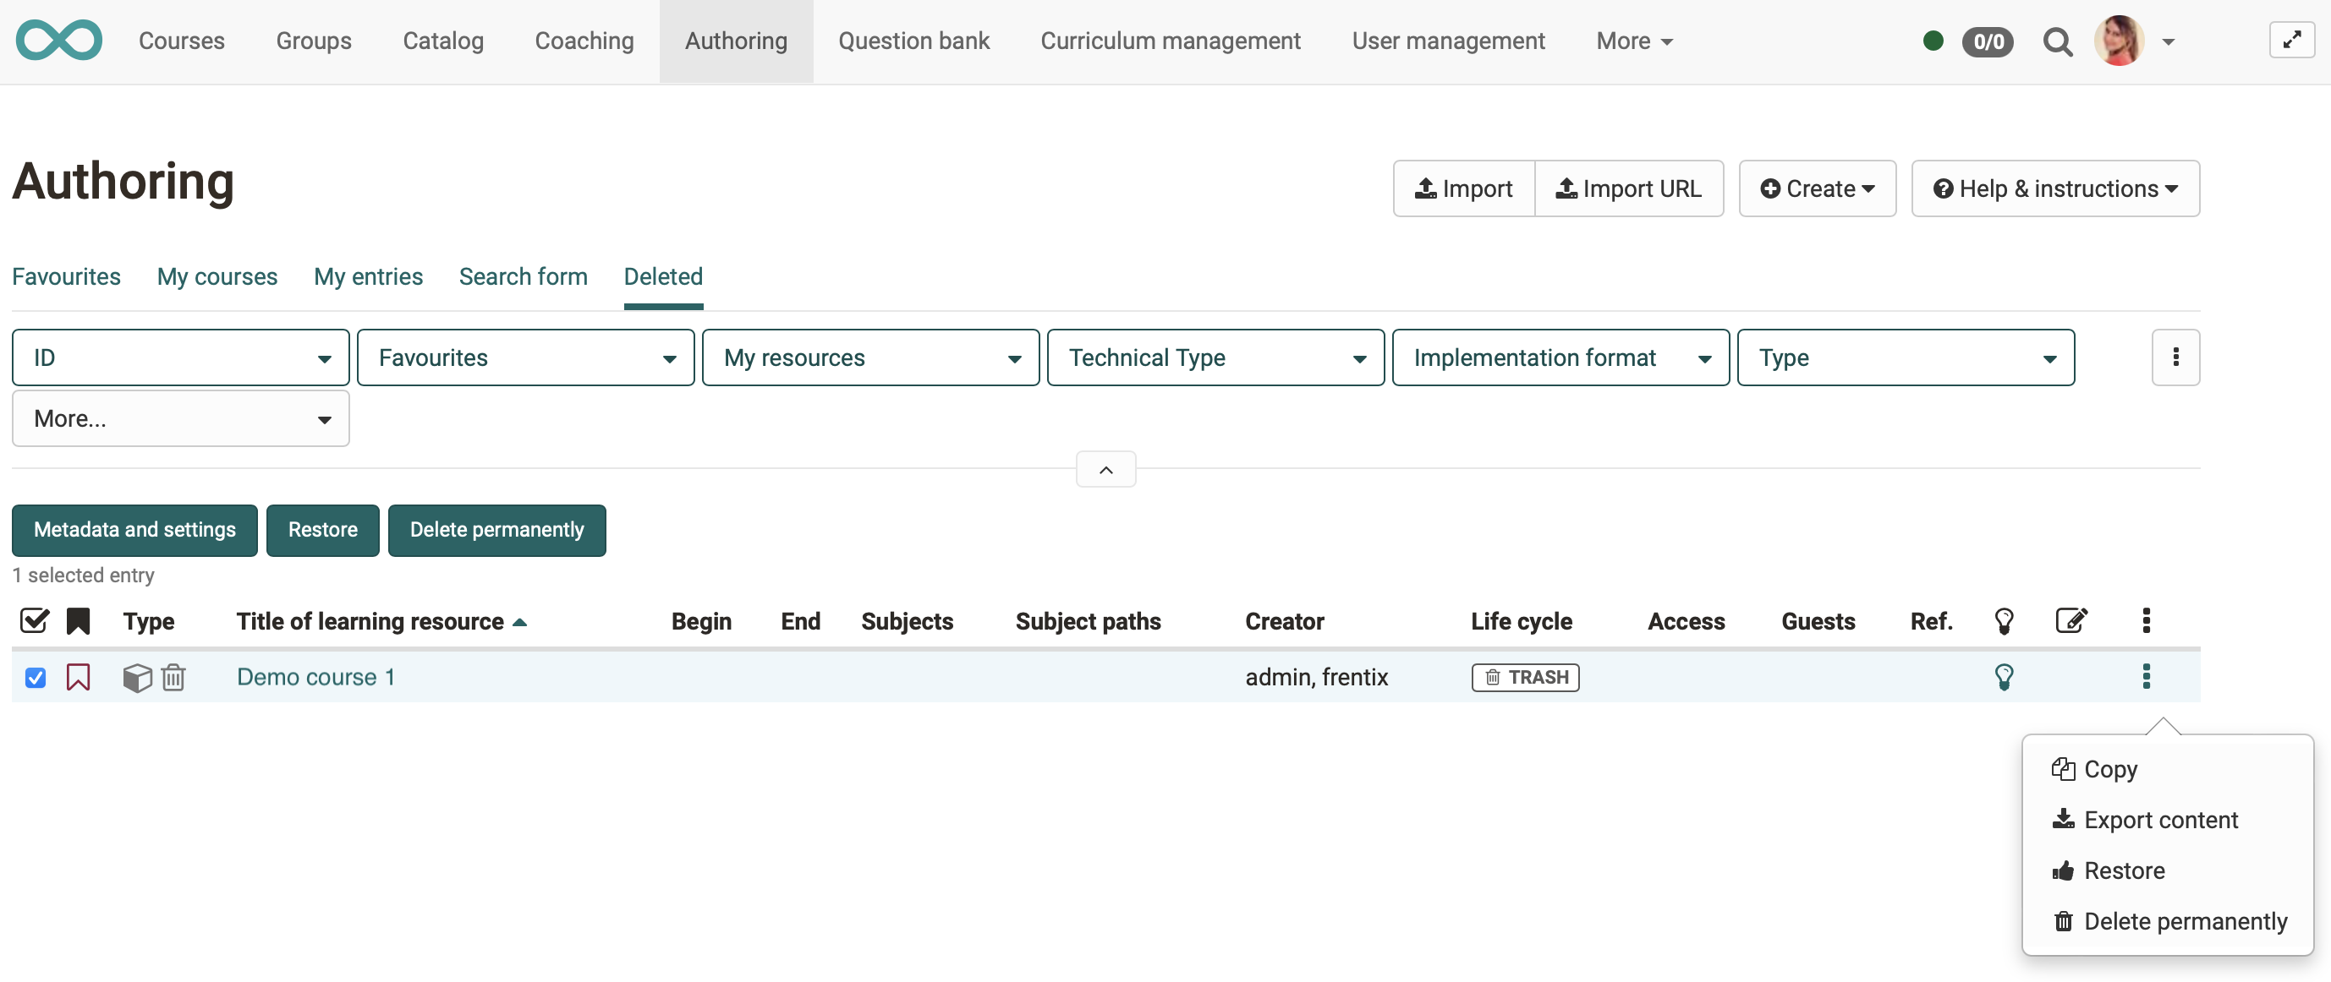Expand the Implementation format filter
Screen dimensions: 2331x982
coord(1561,357)
